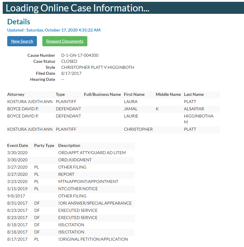
Task: Click !ORIGINAL PETITION/APPLICATION event
Action: point(93,239)
